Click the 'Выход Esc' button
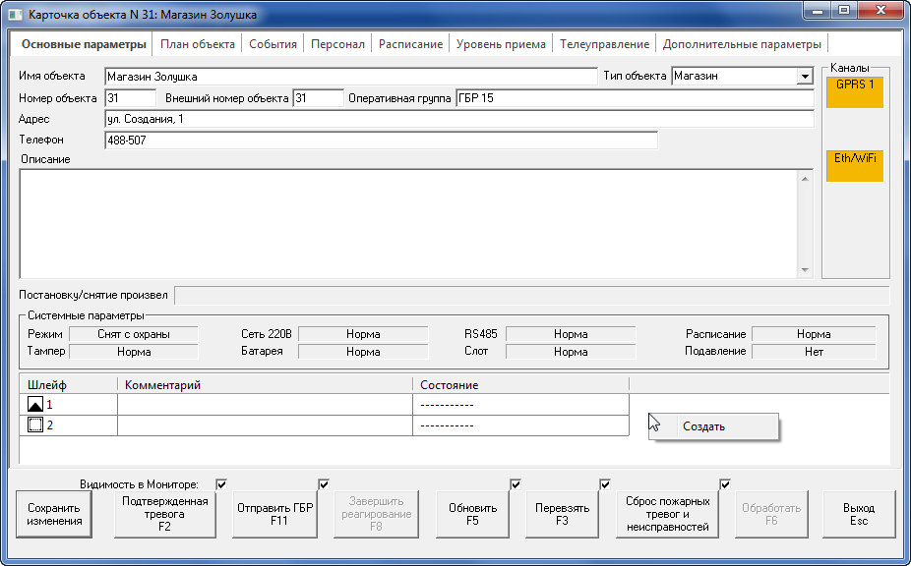The height and width of the screenshot is (566, 911). point(859,514)
